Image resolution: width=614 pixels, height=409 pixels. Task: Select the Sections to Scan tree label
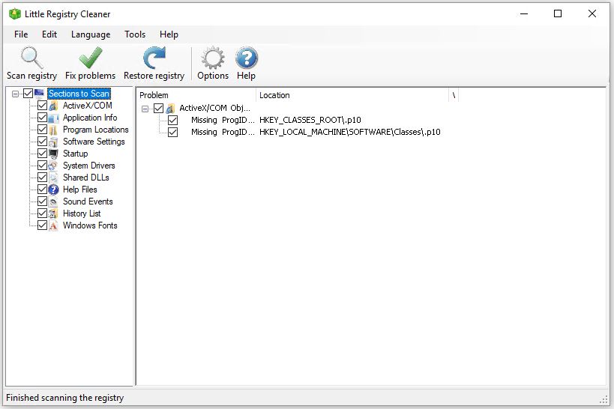pyautogui.click(x=79, y=94)
